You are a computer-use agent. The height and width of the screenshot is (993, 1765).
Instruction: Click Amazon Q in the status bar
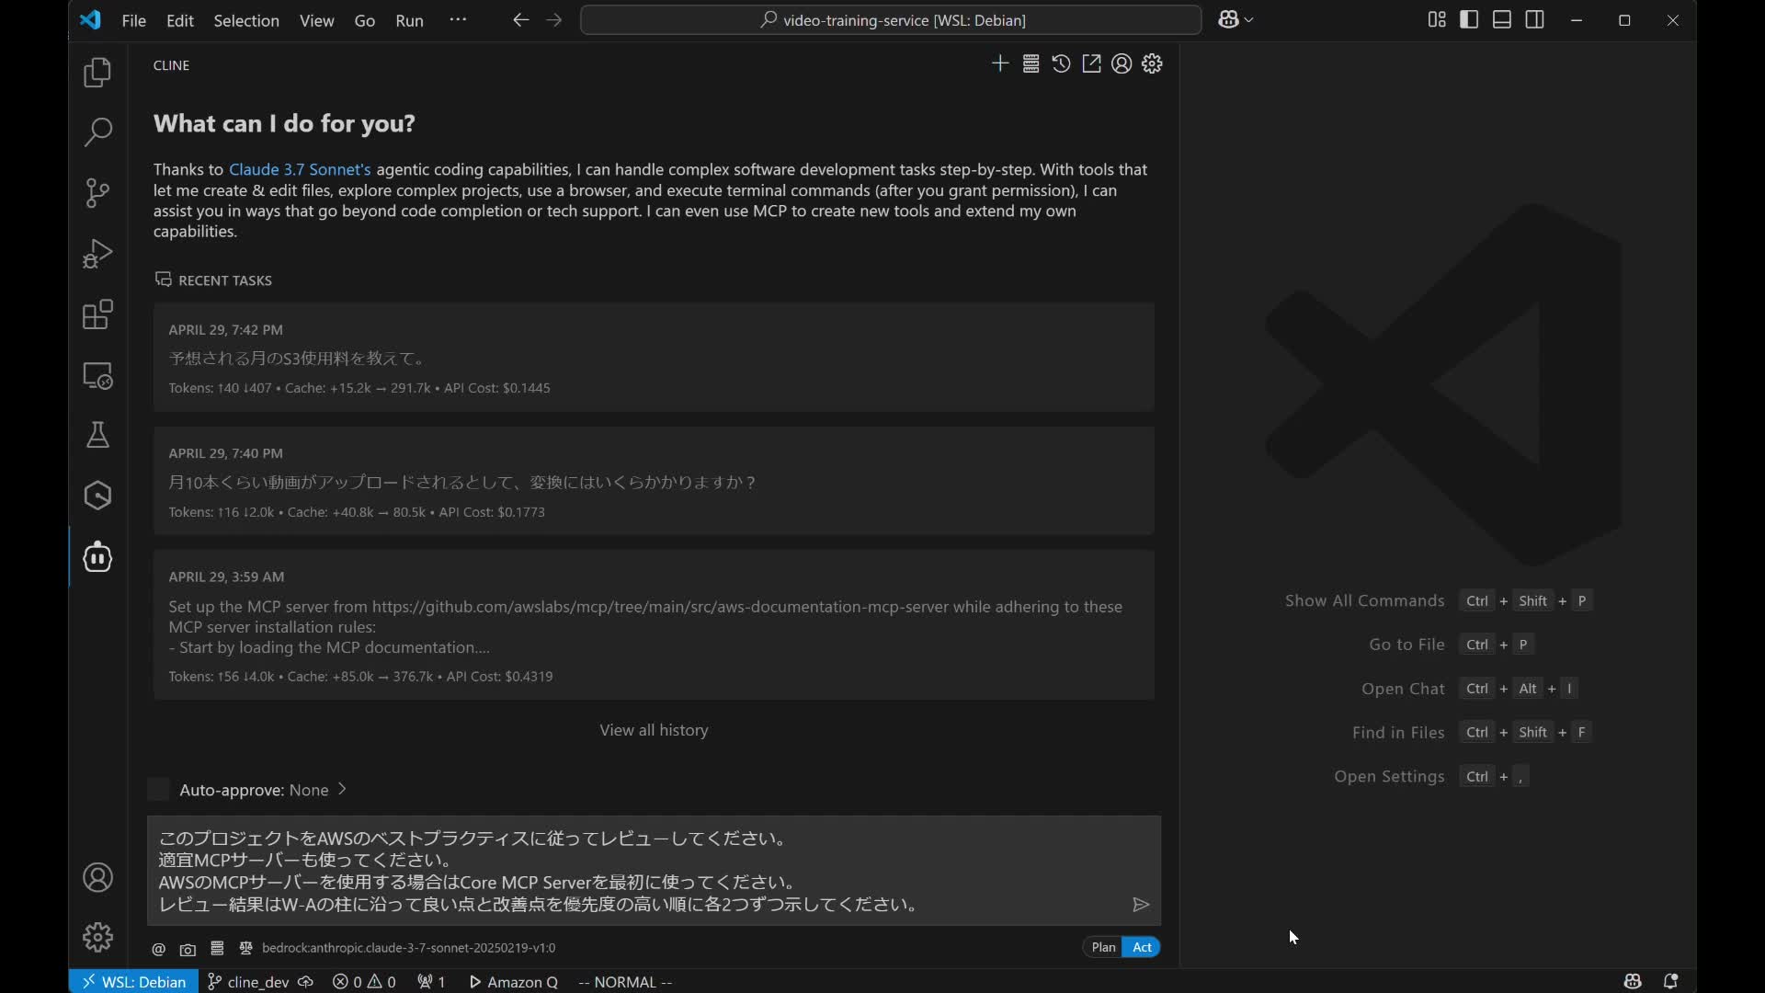coord(514,982)
